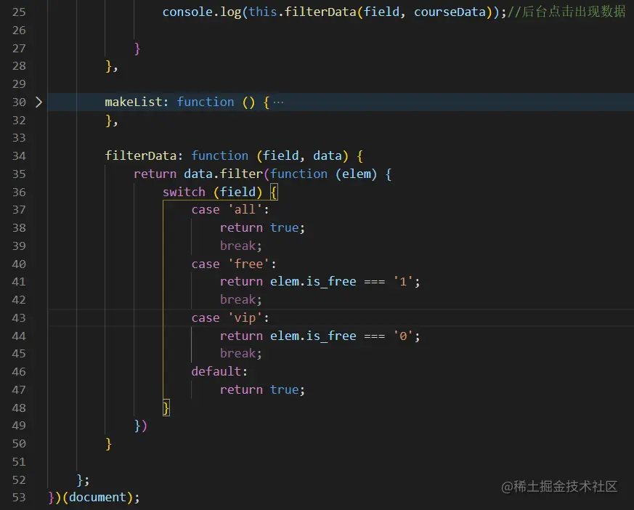Click 'elem.is_free' on line 44
The height and width of the screenshot is (510, 634).
click(313, 336)
